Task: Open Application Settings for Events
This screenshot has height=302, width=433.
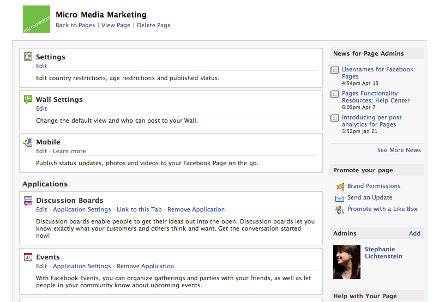Action: tap(82, 266)
